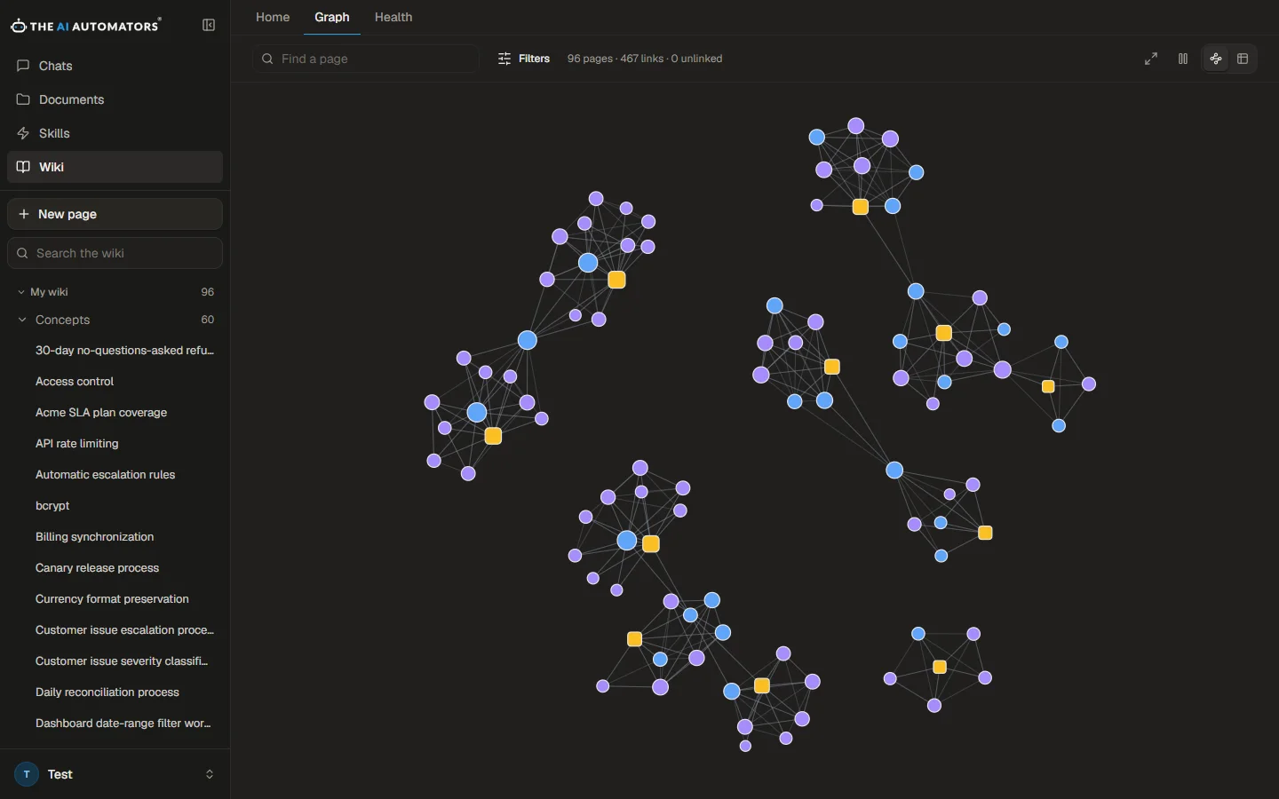Open Canary release process page
The width and height of the screenshot is (1279, 799).
pos(98,568)
